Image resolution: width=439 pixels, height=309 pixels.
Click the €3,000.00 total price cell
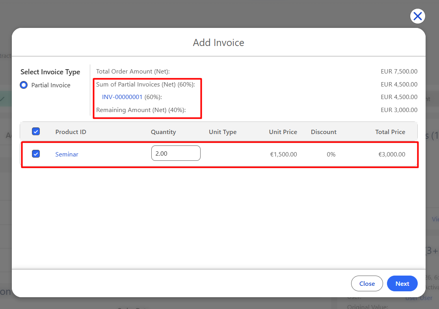(392, 154)
